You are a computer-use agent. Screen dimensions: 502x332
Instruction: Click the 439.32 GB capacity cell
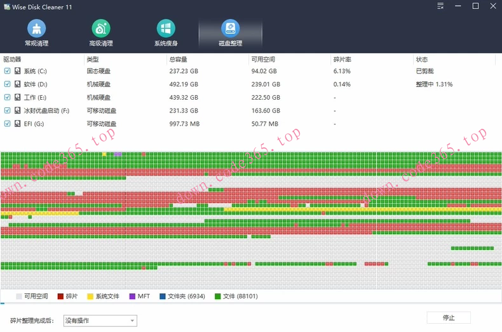pyautogui.click(x=184, y=97)
